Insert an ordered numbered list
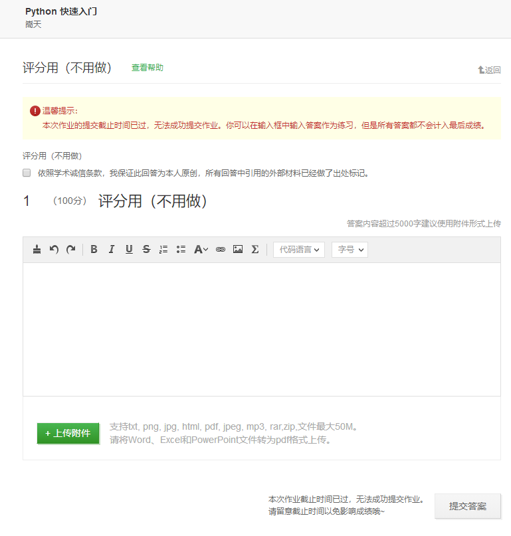 163,250
